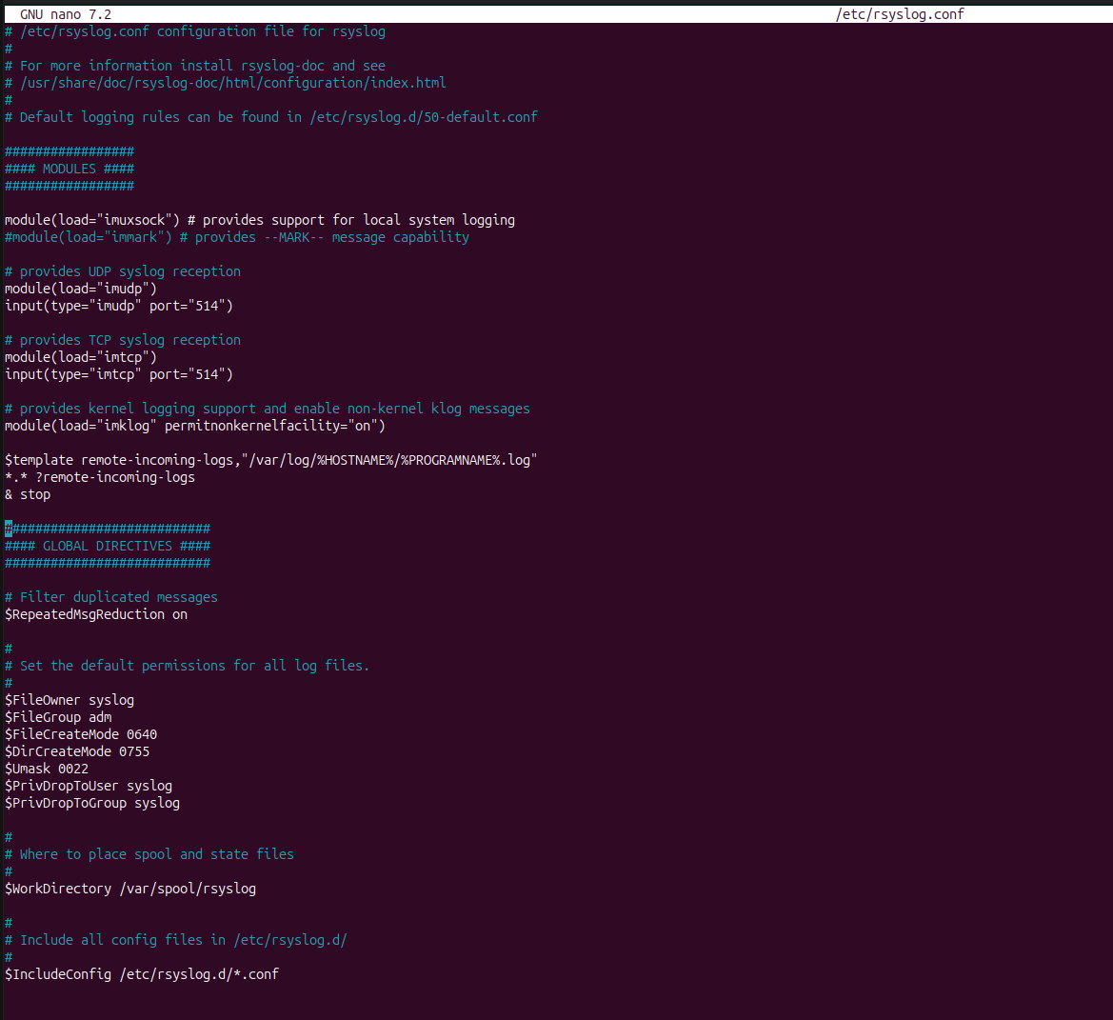
Task: Click the $FileOwner syslog line
Action: point(70,700)
